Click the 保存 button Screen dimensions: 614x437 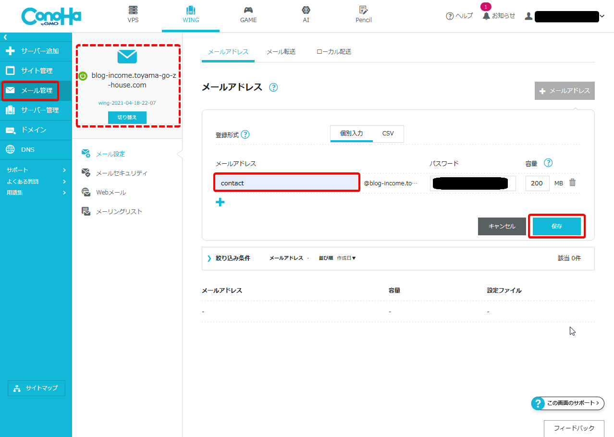[x=557, y=226]
